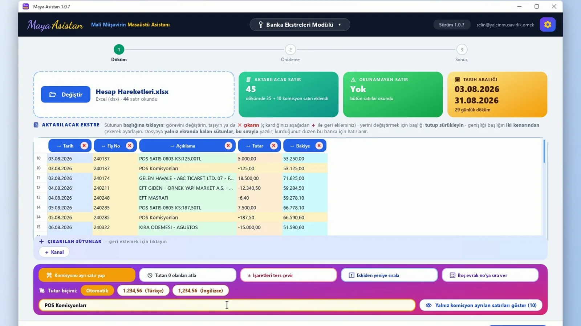Toggle Komisyonu ayrı satır yap
The height and width of the screenshot is (326, 581).
click(87, 275)
